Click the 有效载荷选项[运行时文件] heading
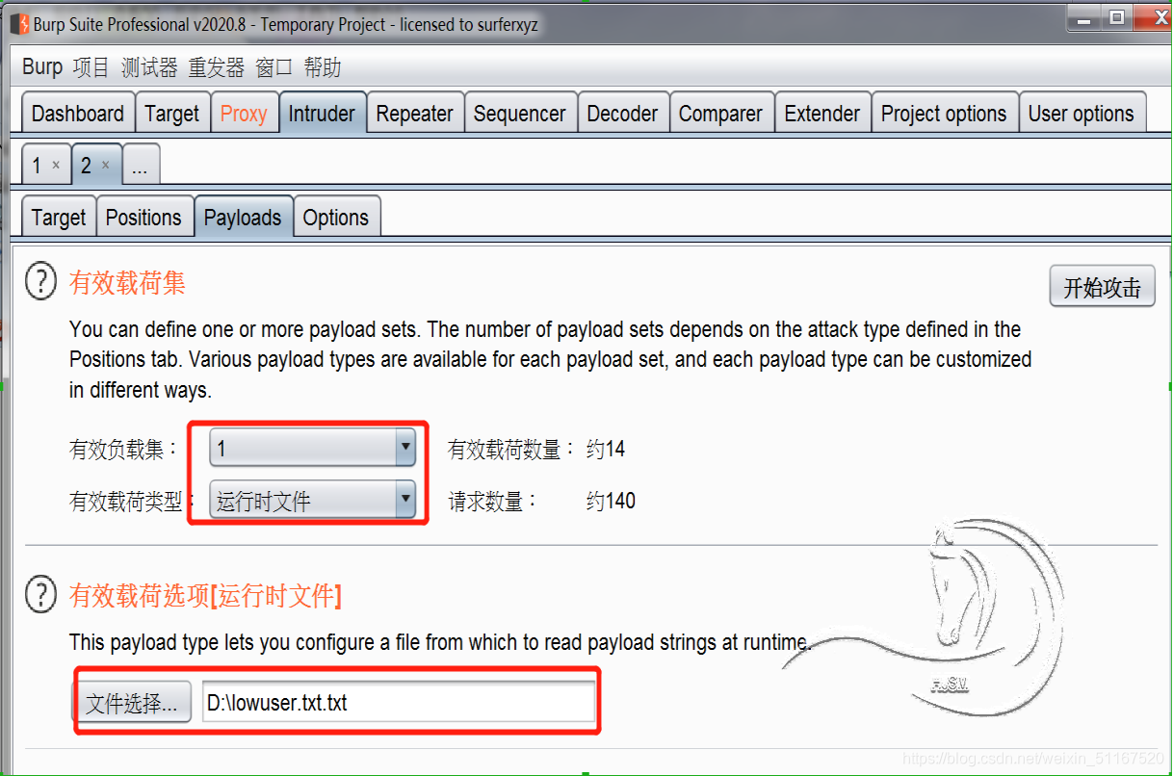The image size is (1173, 776). [205, 596]
